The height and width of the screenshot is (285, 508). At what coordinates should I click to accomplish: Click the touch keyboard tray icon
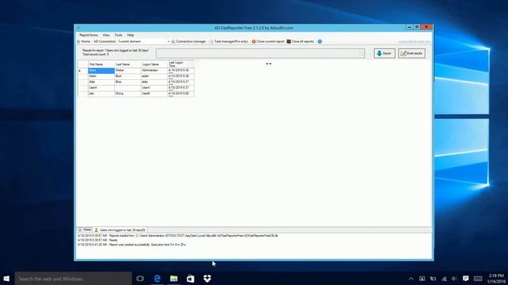tap(478, 279)
